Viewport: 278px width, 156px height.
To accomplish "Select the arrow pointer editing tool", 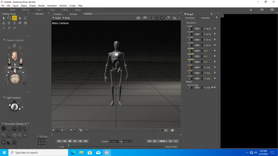I will point(4,18).
